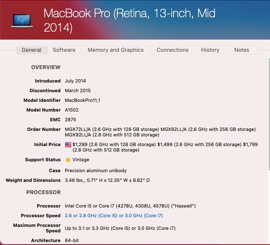The image size is (270, 245).
Task: Click the Model Identifier label
Action: pos(42,100)
